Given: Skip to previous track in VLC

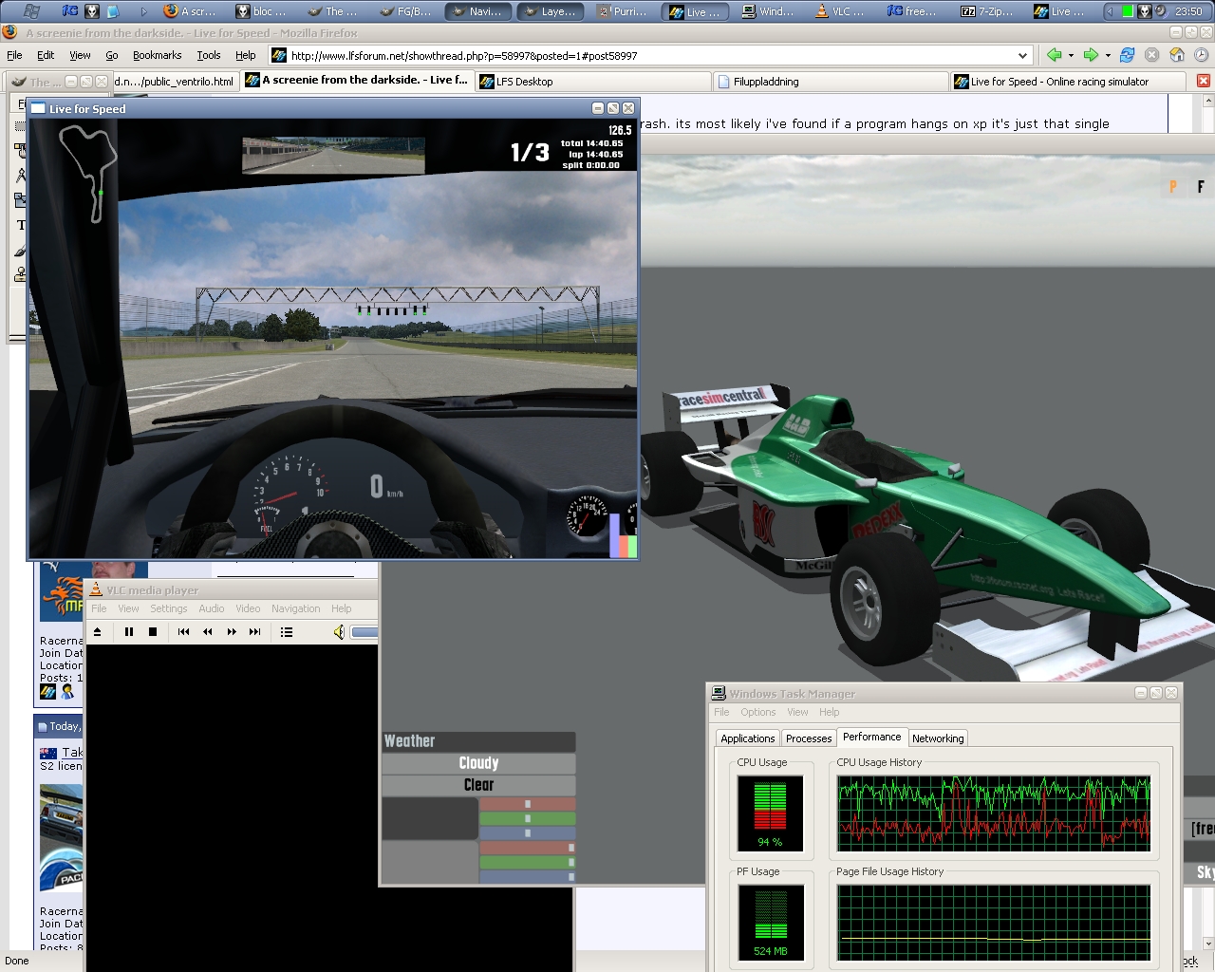Looking at the screenshot, I should [184, 632].
